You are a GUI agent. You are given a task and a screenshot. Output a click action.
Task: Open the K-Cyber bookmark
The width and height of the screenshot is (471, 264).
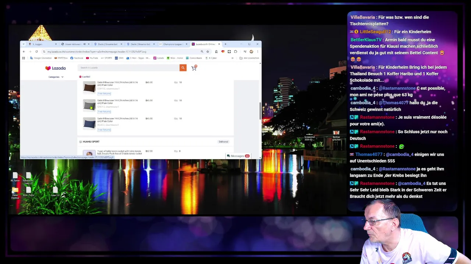point(211,58)
